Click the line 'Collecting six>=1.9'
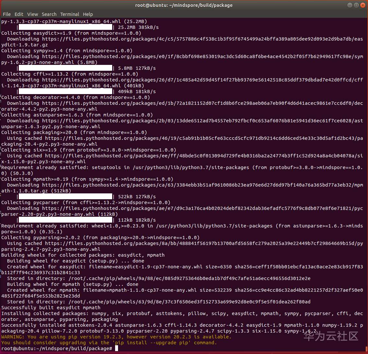Screen dimensions: 368x354 (x=89, y=150)
